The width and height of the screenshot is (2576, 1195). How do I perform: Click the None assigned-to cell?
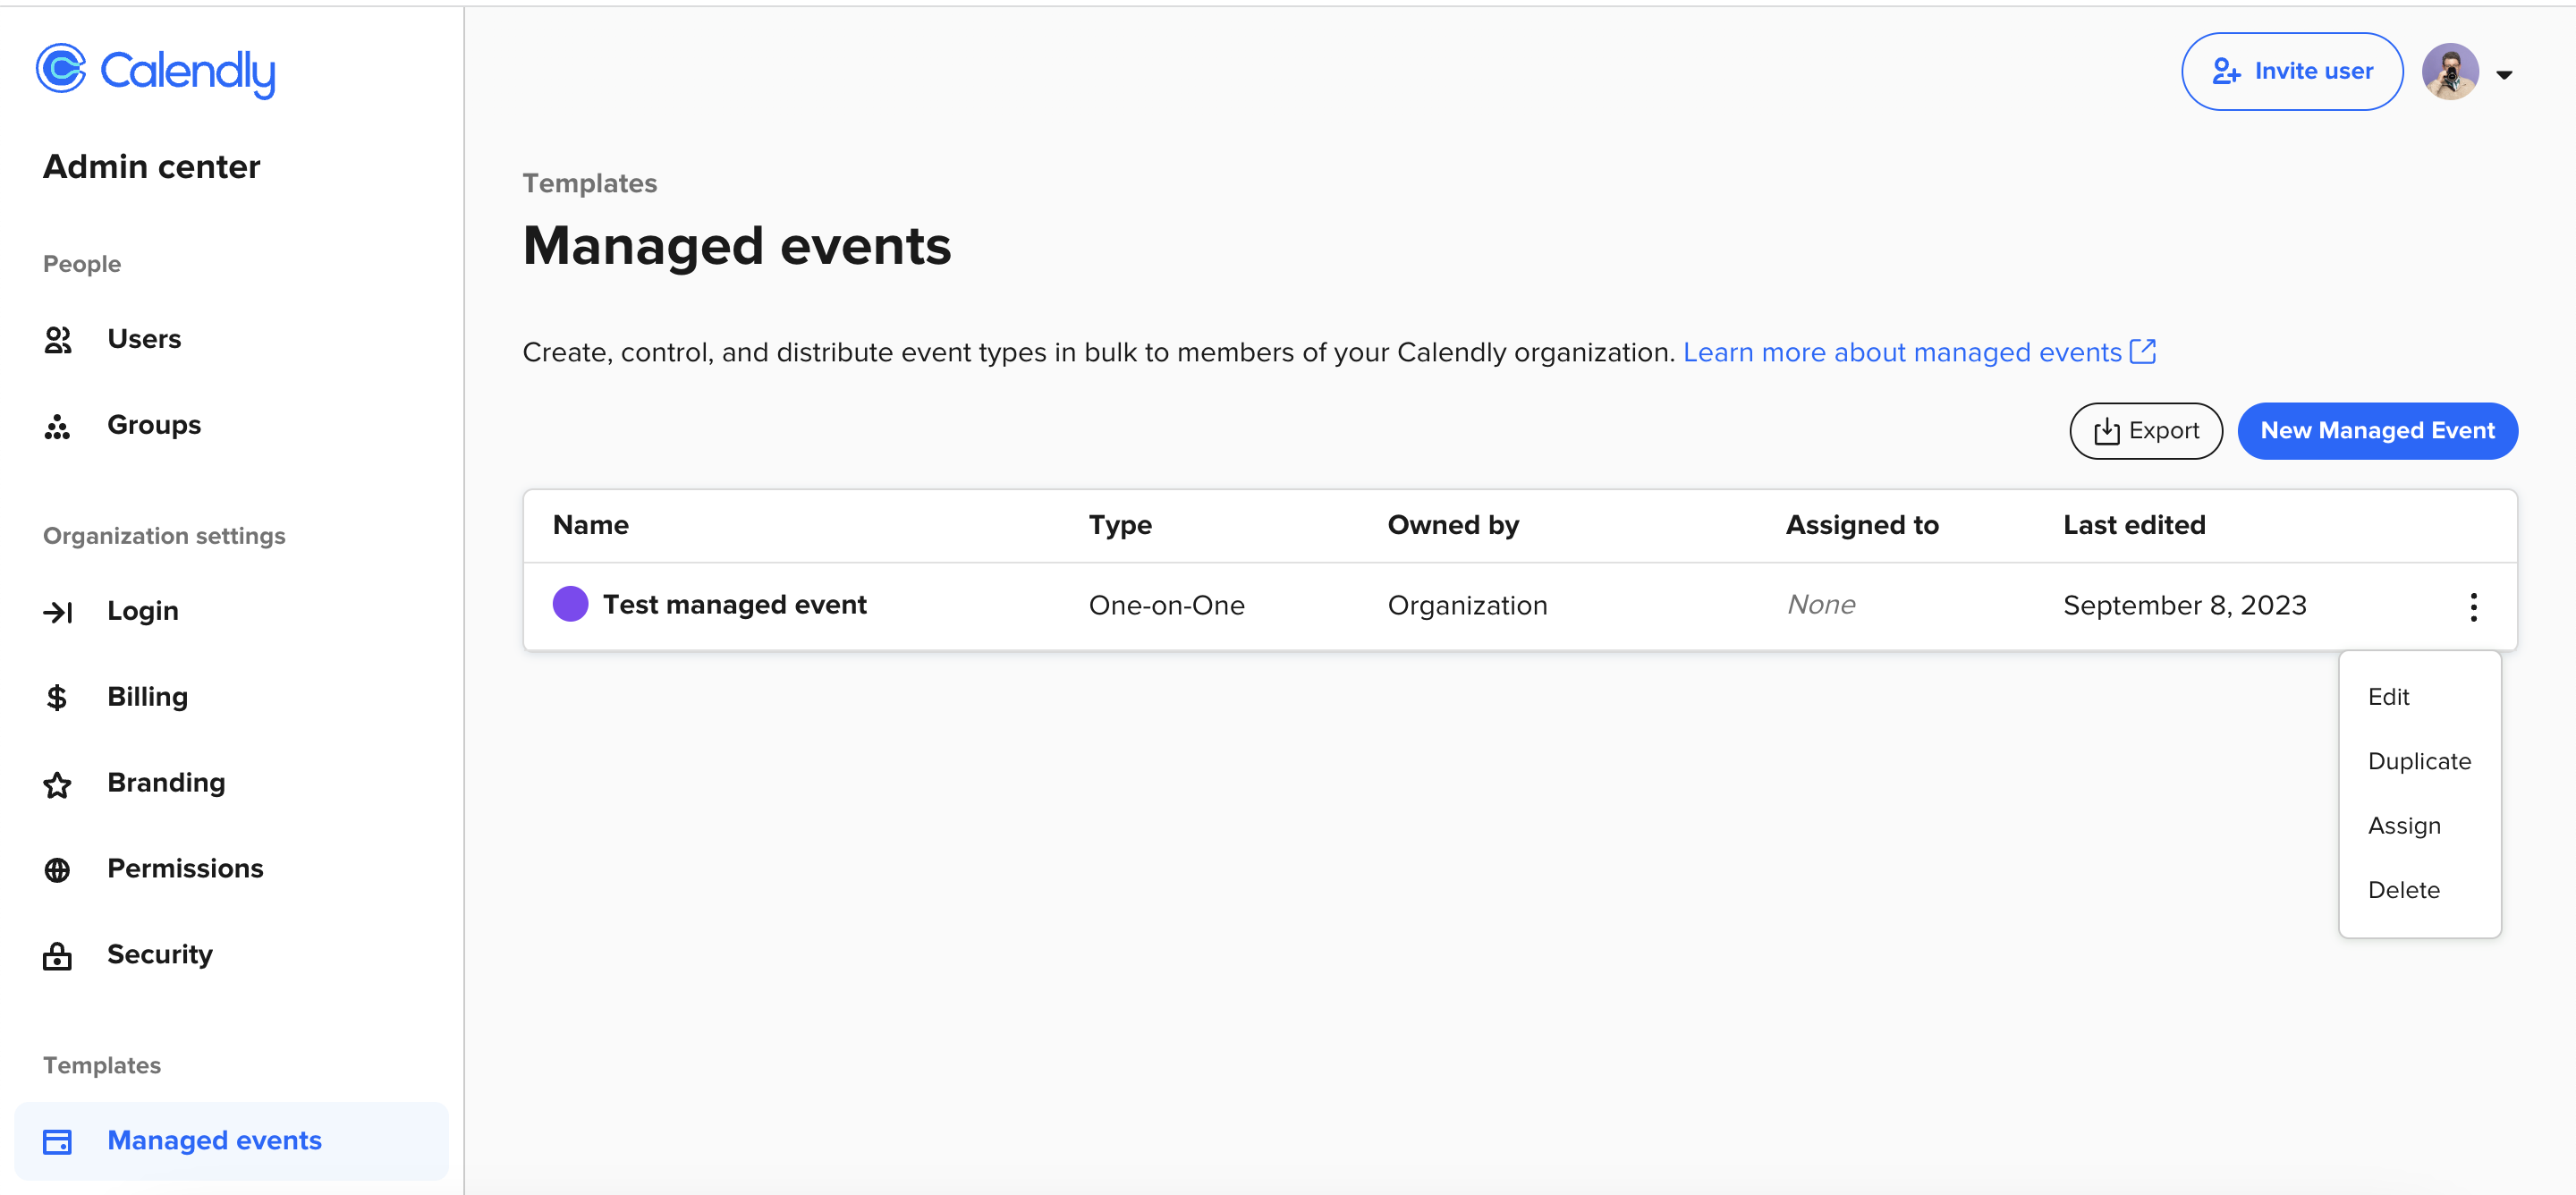1821,604
